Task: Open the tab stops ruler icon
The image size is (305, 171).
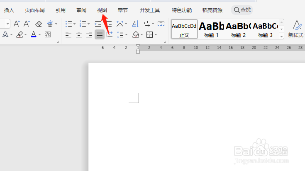Action: click(161, 24)
